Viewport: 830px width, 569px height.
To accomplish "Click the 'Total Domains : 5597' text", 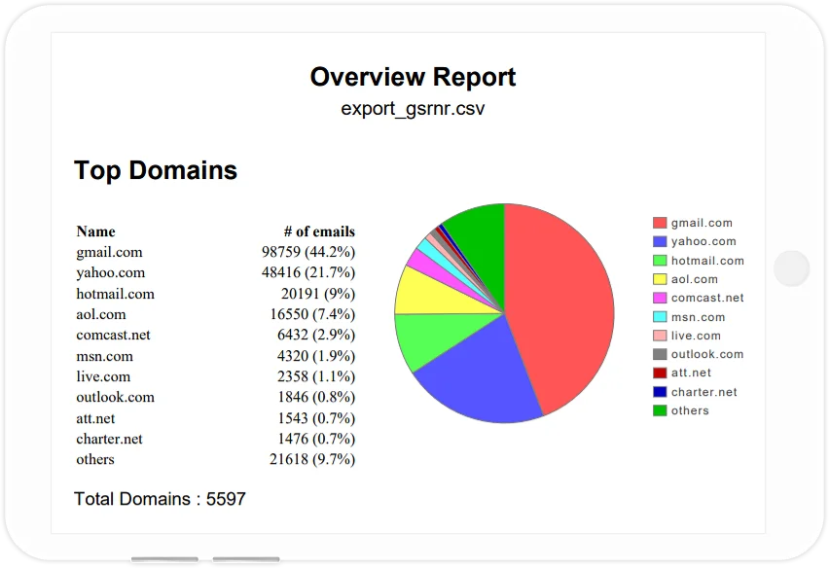I will click(160, 499).
